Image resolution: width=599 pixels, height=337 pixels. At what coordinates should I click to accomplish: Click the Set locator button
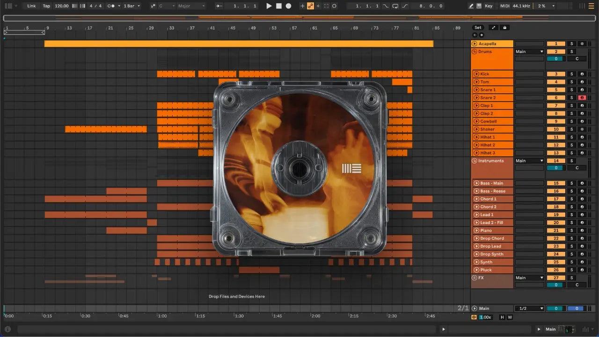478,28
